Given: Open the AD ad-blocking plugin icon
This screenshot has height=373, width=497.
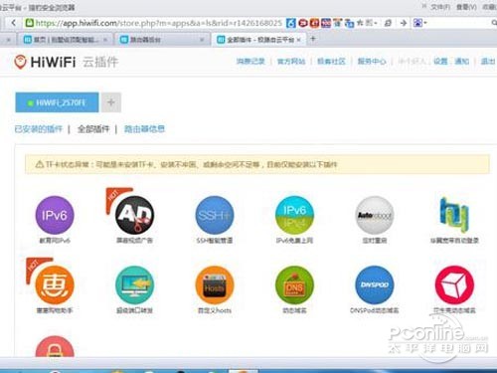Looking at the screenshot, I should (x=134, y=215).
